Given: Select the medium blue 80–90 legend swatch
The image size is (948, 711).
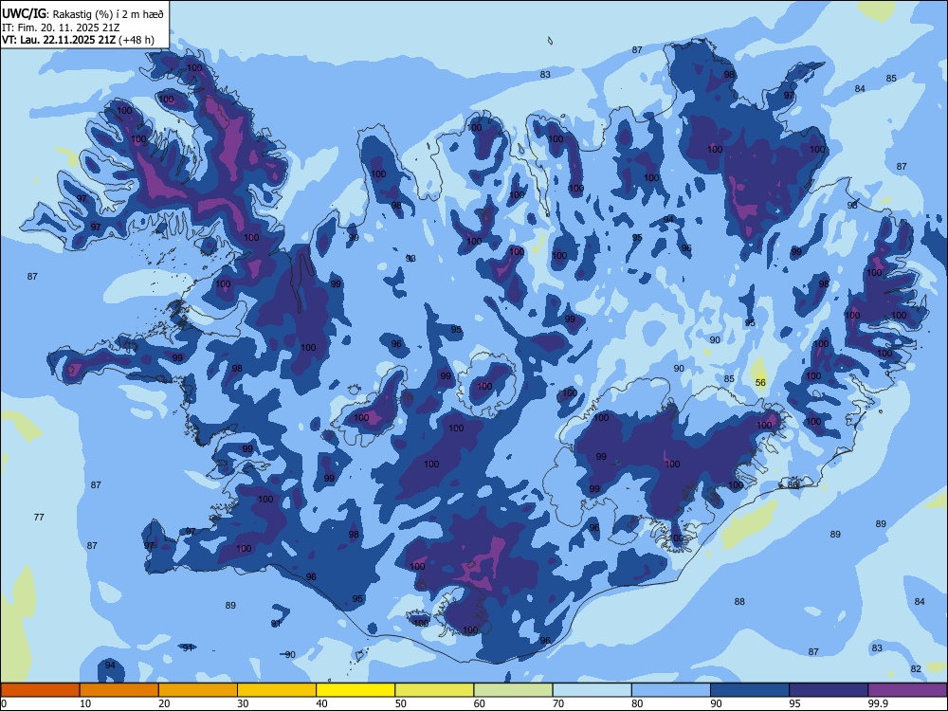Looking at the screenshot, I should (x=671, y=690).
